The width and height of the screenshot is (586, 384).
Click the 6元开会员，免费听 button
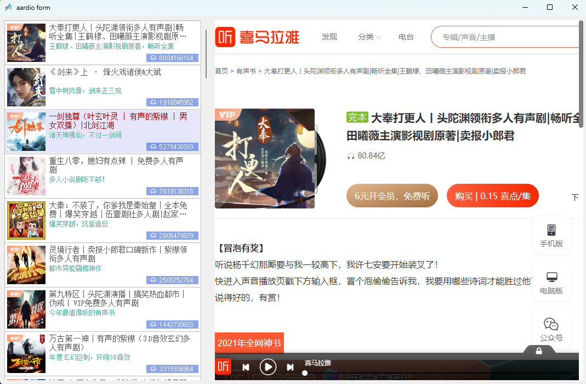coord(392,196)
